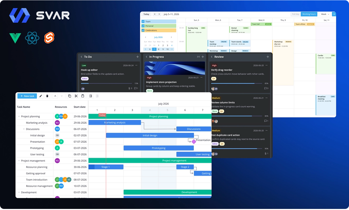Click the Start date column header
Viewport: 349px width, 210px height.
click(x=80, y=107)
